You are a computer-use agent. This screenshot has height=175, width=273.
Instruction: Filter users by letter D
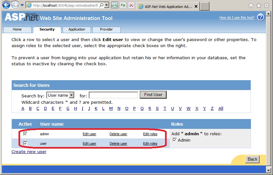pos(45,108)
